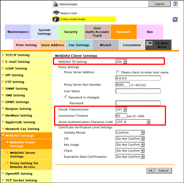Click the Admin Mode printer status icon
184x183 pixels.
pos(56,19)
